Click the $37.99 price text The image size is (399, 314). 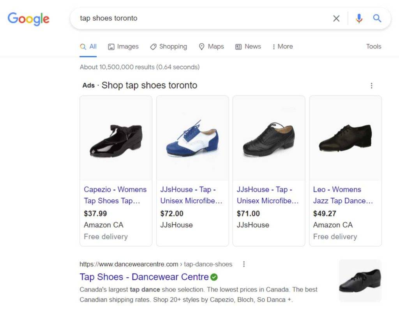coord(95,213)
